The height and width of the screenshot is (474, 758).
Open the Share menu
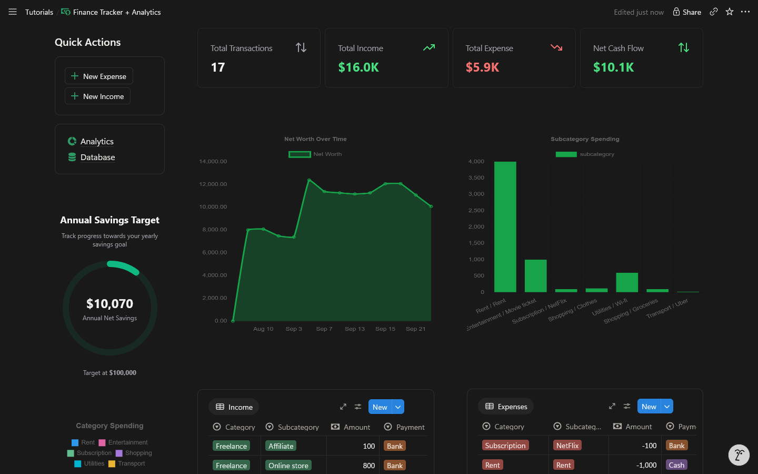click(687, 12)
